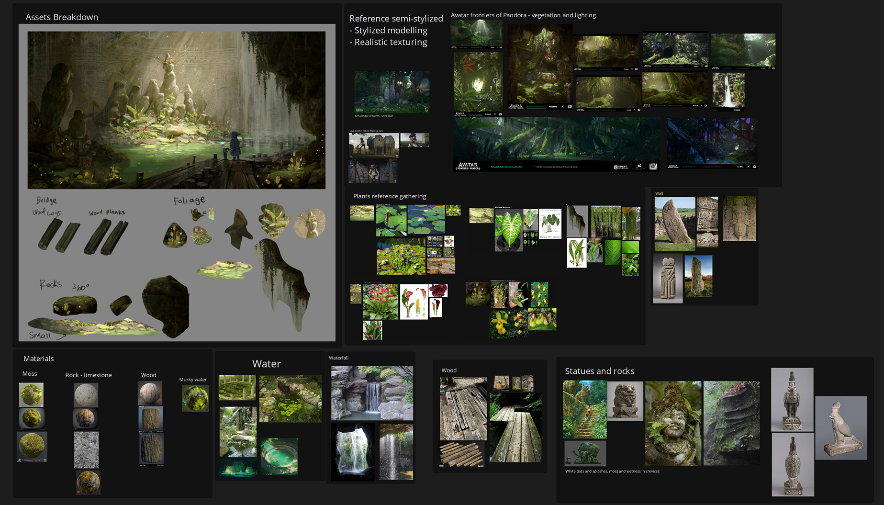Select the Kena Bridge of Spirits screenshot
This screenshot has height=505, width=884.
point(392,92)
